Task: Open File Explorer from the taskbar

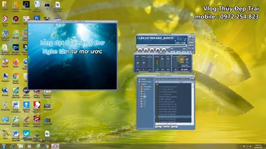Action: (x=21, y=146)
